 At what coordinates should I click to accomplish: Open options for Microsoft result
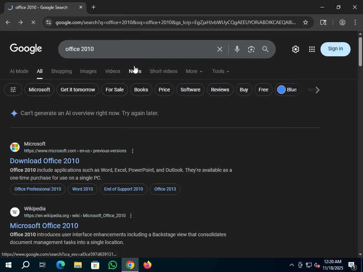pos(133,151)
